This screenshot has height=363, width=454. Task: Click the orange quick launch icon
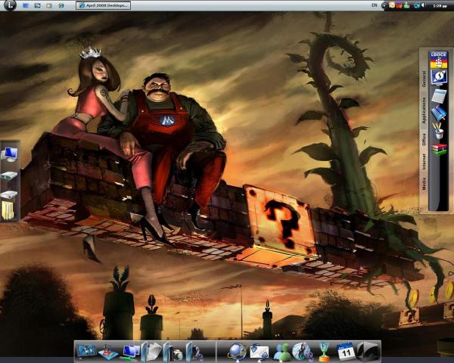point(49,5)
